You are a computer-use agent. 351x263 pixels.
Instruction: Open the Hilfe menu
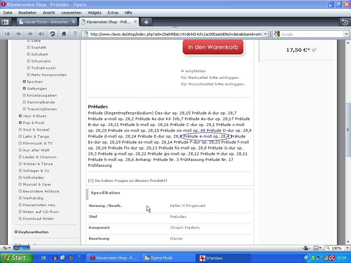[x=129, y=13]
